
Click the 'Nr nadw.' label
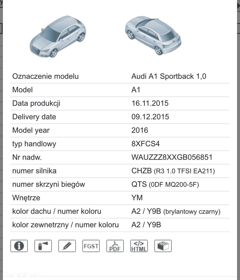tap(27, 157)
